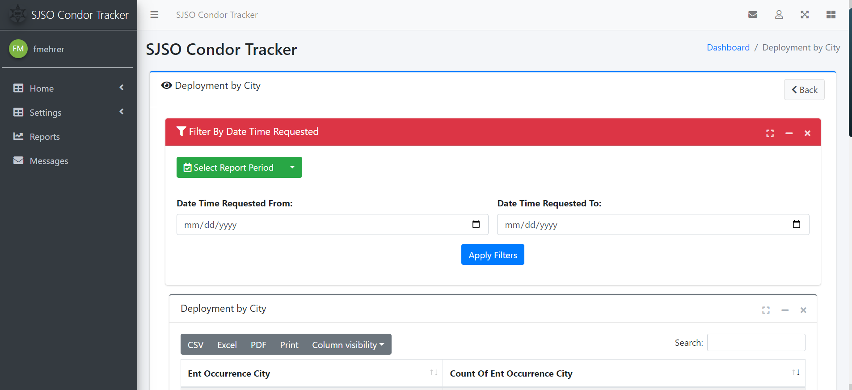Click the fullscreen expand arrows icon in top bar
This screenshot has width=852, height=390.
[805, 15]
